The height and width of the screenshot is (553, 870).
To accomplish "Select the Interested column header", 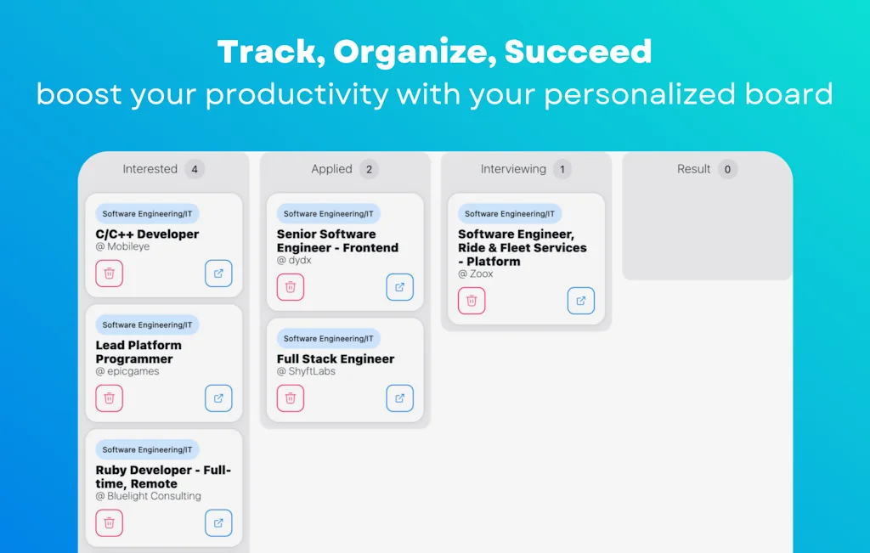I will (x=150, y=168).
